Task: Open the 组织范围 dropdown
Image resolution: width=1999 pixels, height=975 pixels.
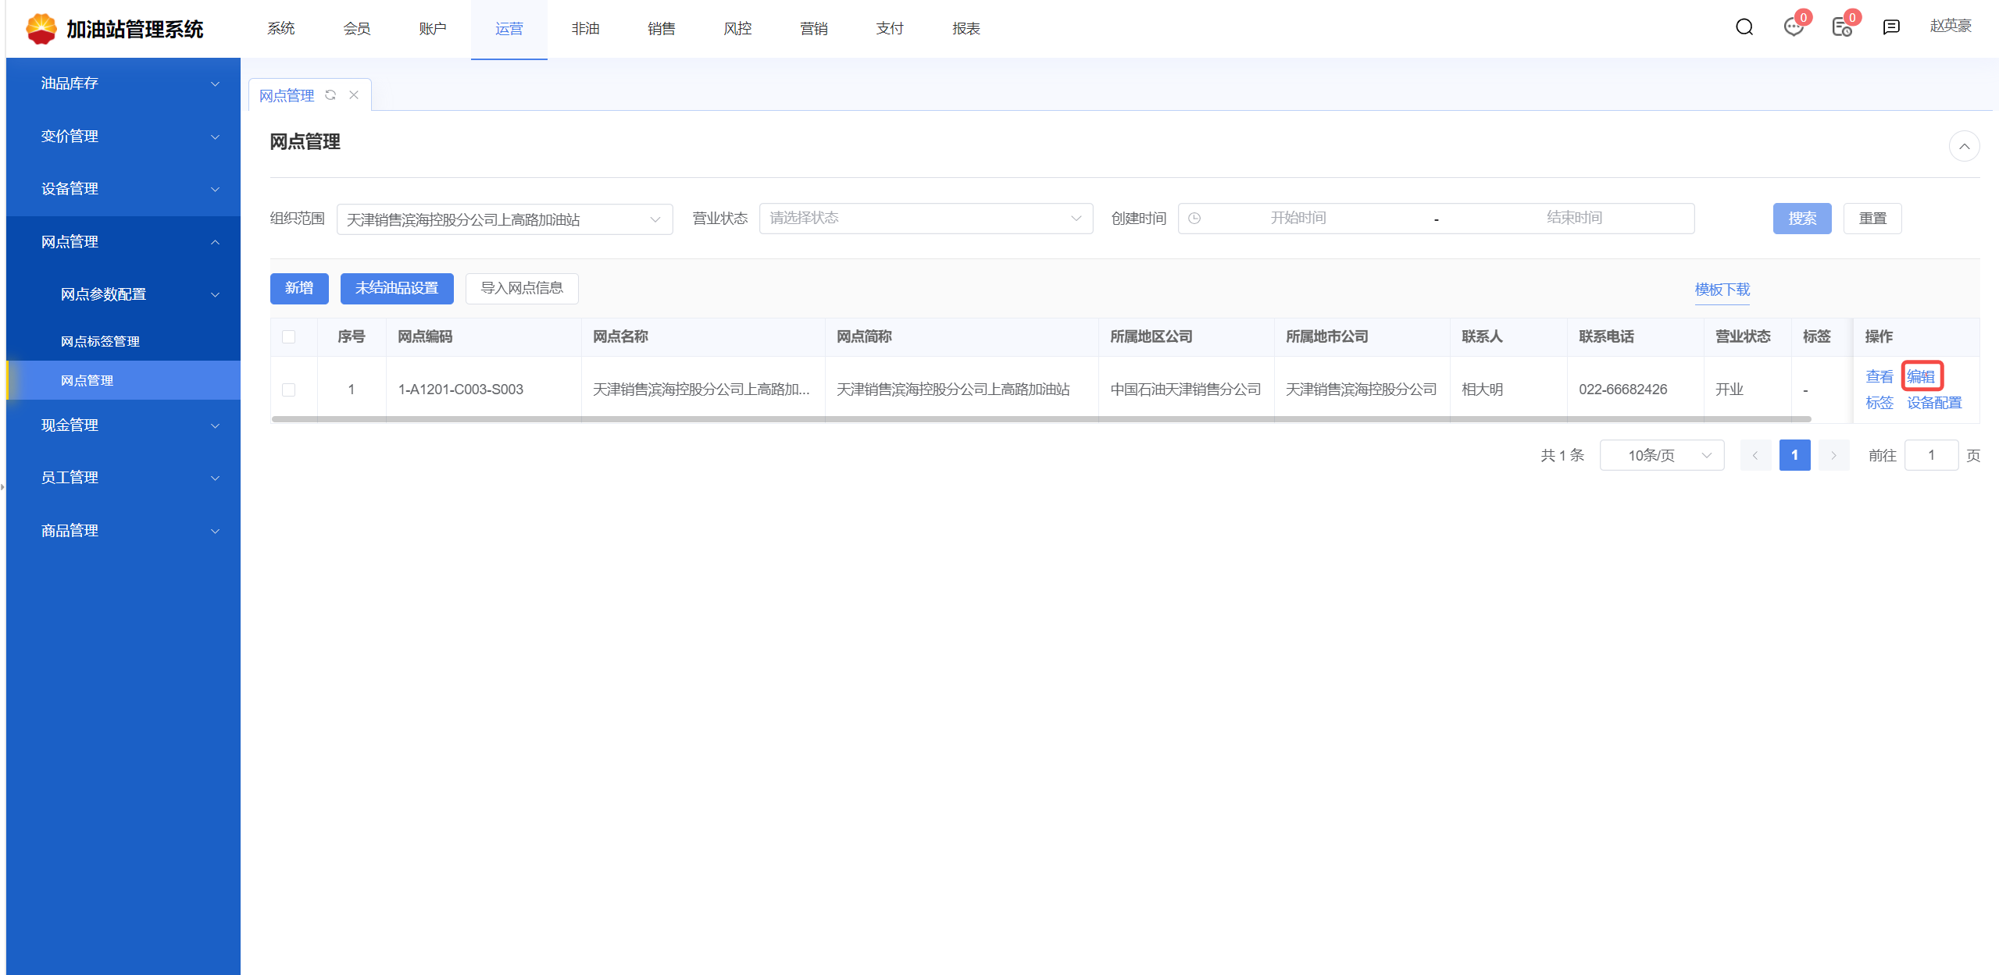Action: click(x=504, y=219)
